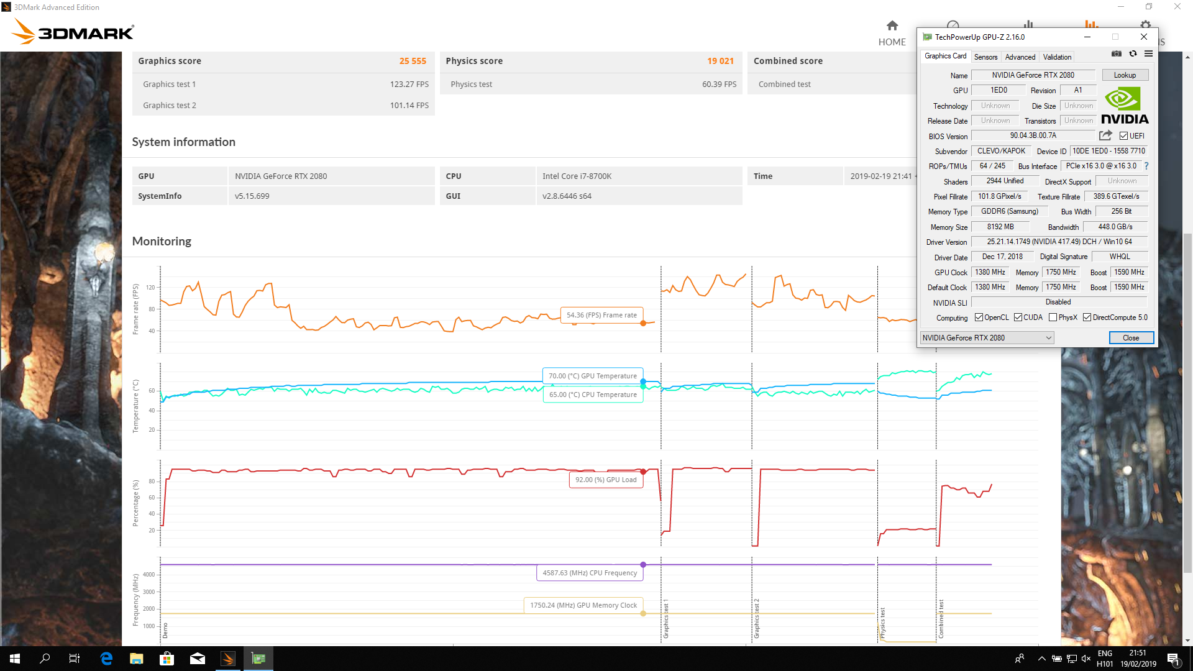
Task: Toggle the DirectCompute 5.0 checkbox
Action: tap(1087, 317)
